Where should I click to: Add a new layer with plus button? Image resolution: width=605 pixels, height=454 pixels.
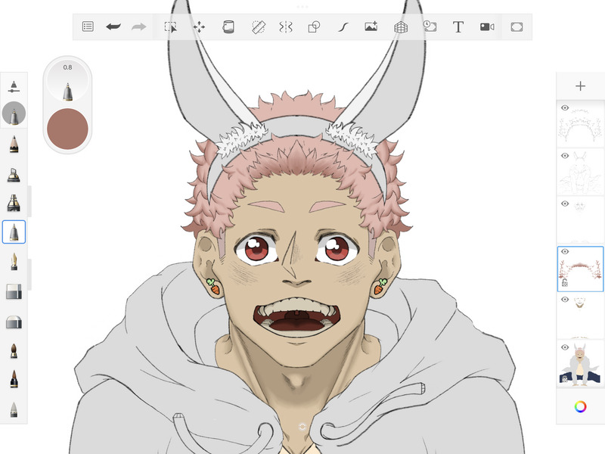(x=580, y=86)
